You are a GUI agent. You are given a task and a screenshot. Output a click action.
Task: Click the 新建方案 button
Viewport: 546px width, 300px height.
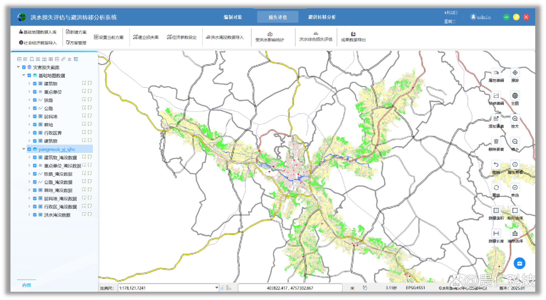[76, 32]
